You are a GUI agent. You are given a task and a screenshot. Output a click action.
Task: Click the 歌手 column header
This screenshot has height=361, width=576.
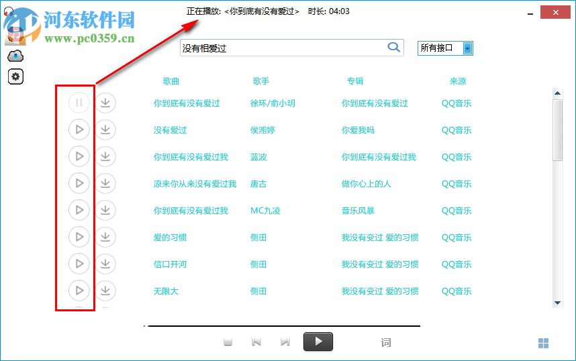(261, 81)
